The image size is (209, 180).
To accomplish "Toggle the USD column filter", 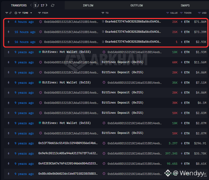I will (199, 13).
